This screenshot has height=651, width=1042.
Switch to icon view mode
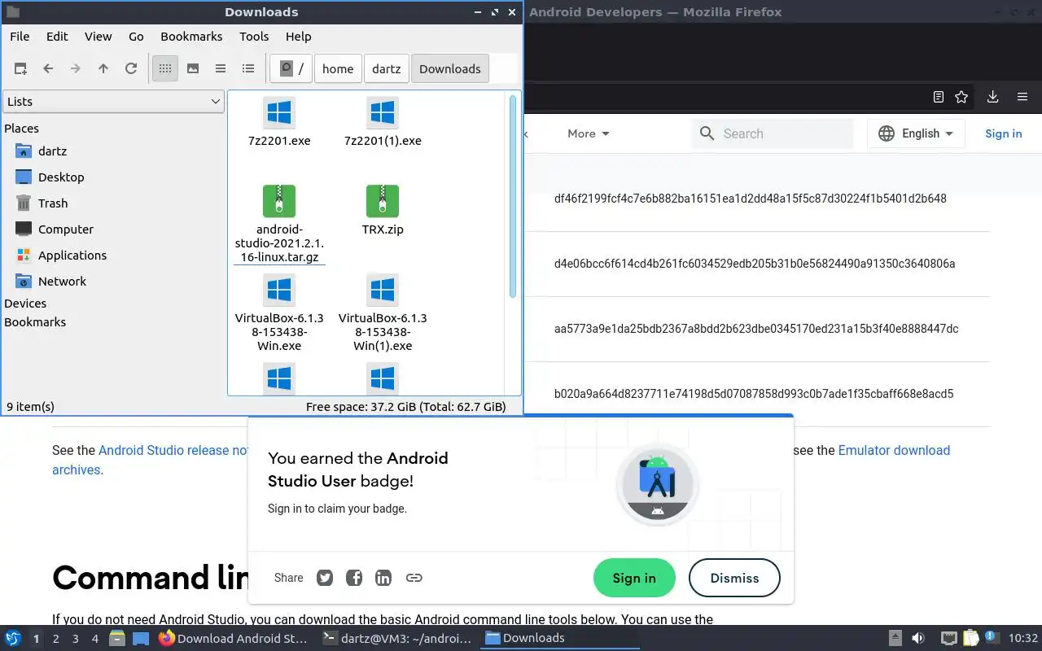(165, 69)
